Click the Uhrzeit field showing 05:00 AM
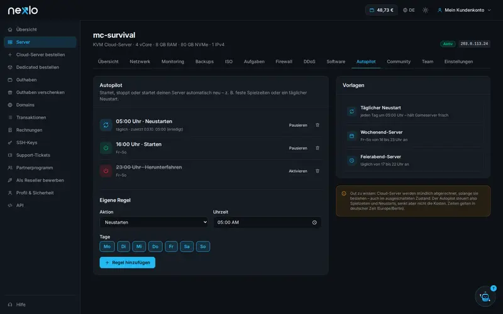Screen dimensions: 503x314 [267, 222]
